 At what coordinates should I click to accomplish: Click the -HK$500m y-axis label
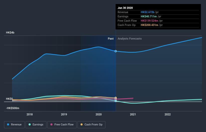13,108
